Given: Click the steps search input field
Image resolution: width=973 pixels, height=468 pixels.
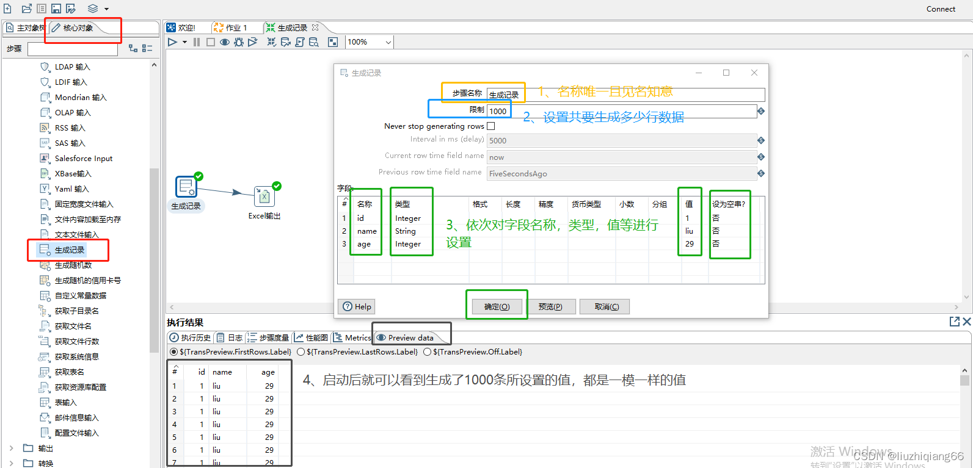Looking at the screenshot, I should (x=73, y=49).
